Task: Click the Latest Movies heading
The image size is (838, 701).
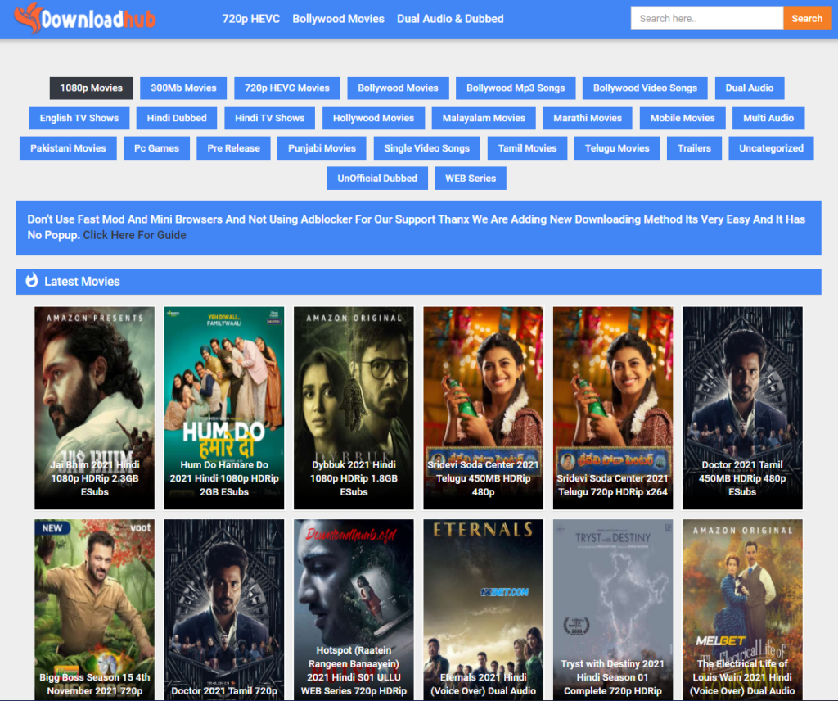Action: click(82, 281)
